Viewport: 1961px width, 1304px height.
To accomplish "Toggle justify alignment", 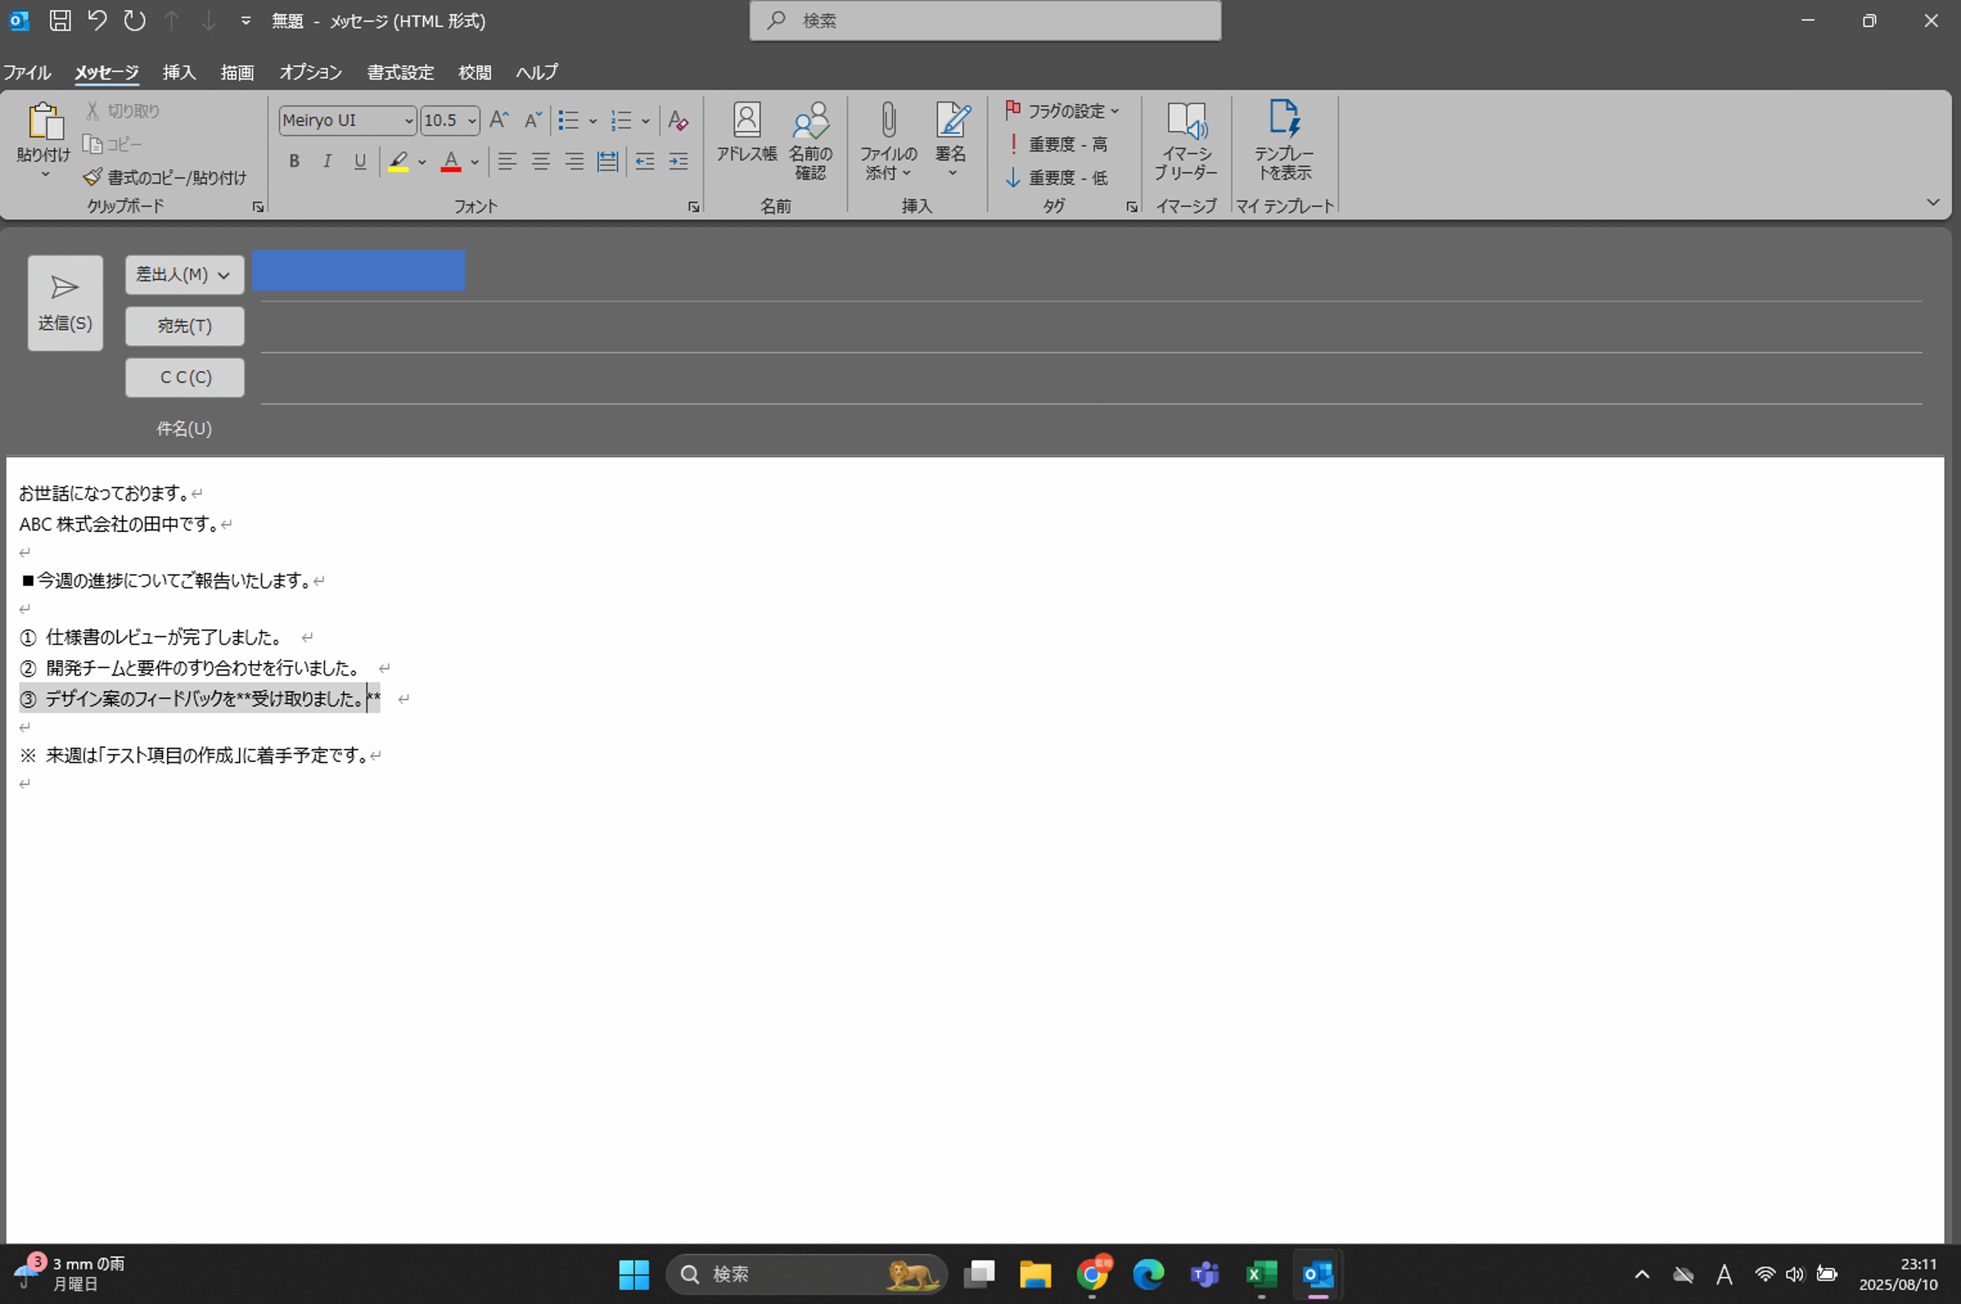I will pyautogui.click(x=608, y=161).
